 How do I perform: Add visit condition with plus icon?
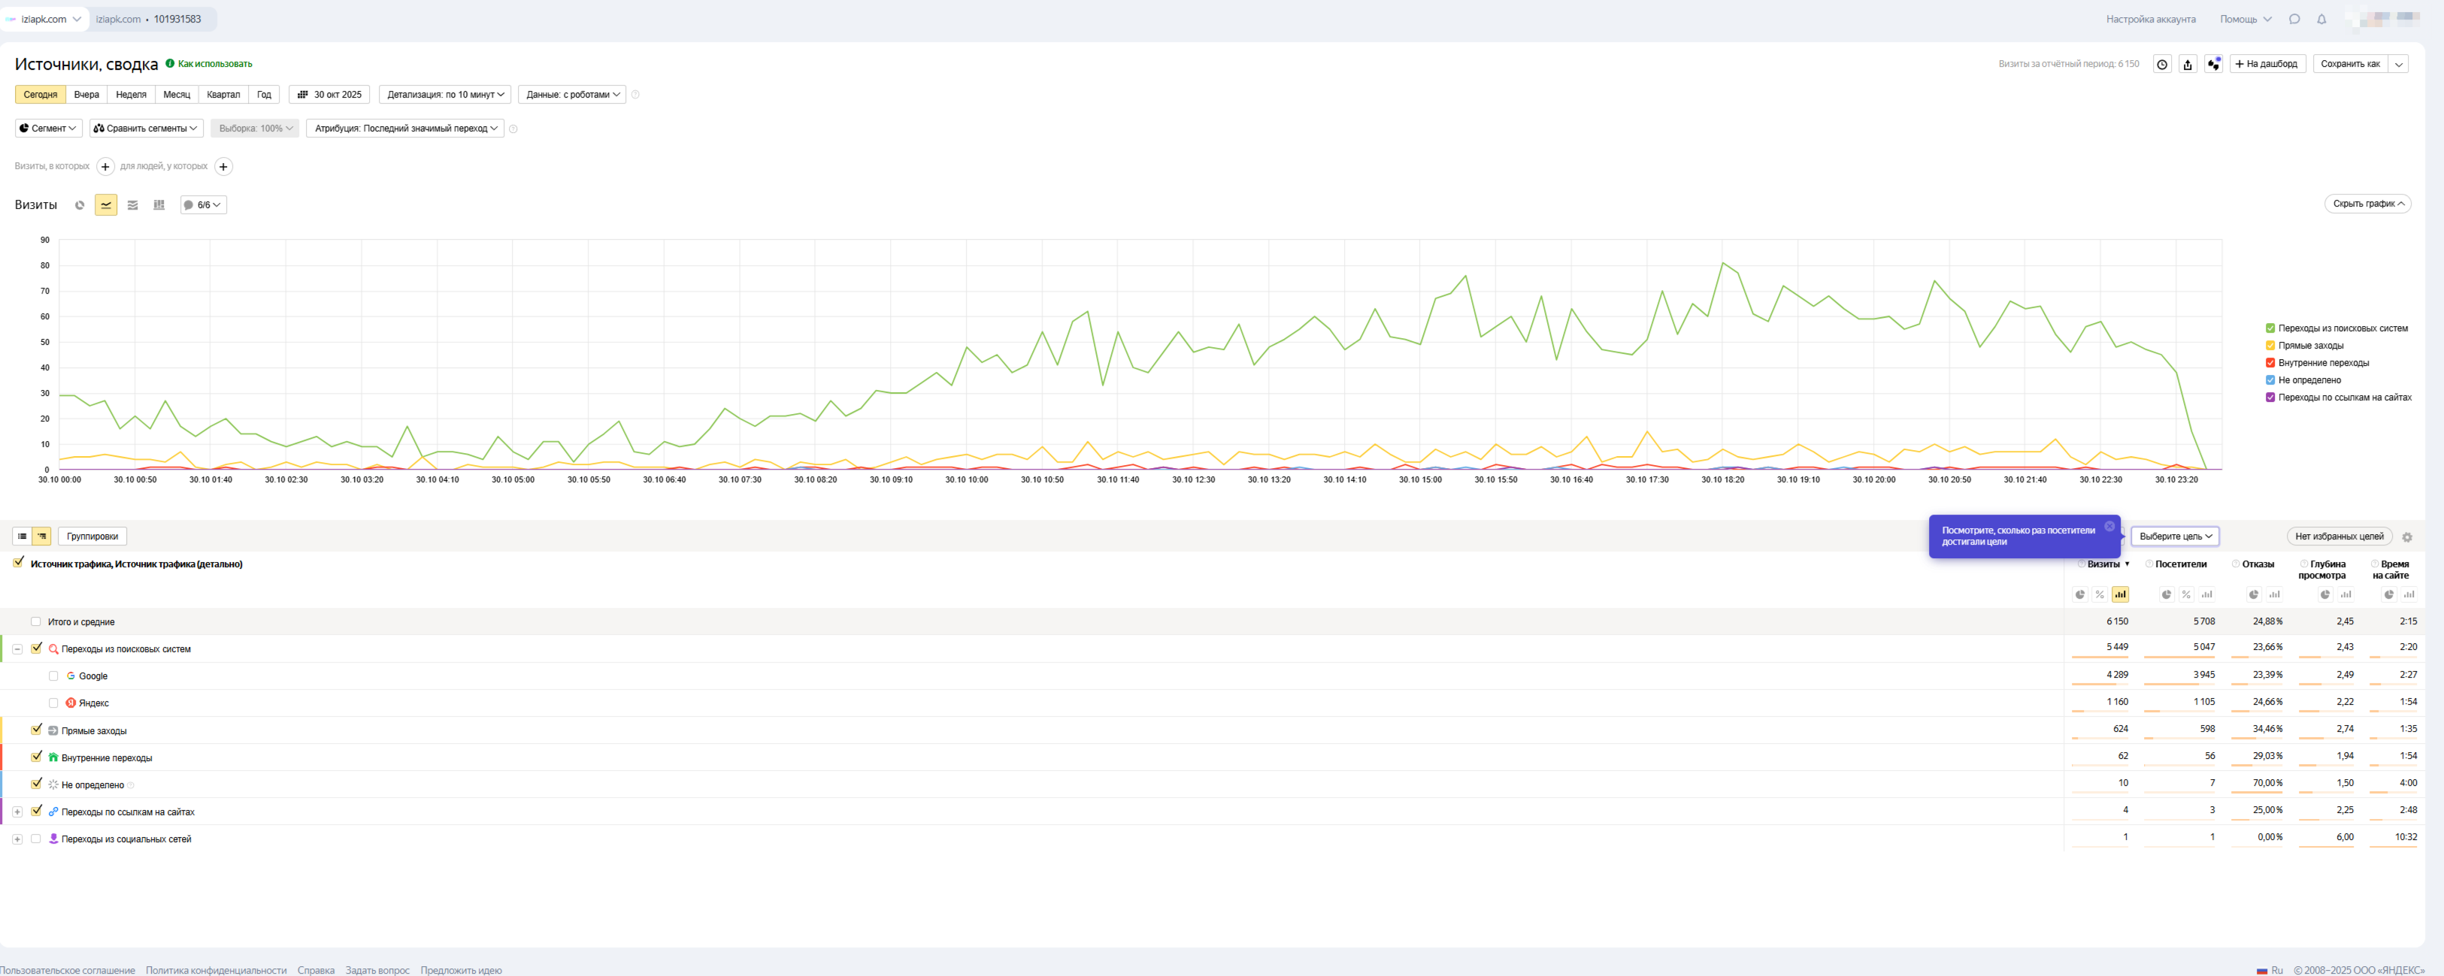(105, 167)
